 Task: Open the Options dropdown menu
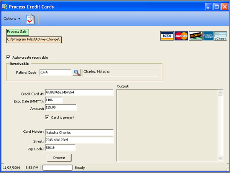pyautogui.click(x=12, y=19)
